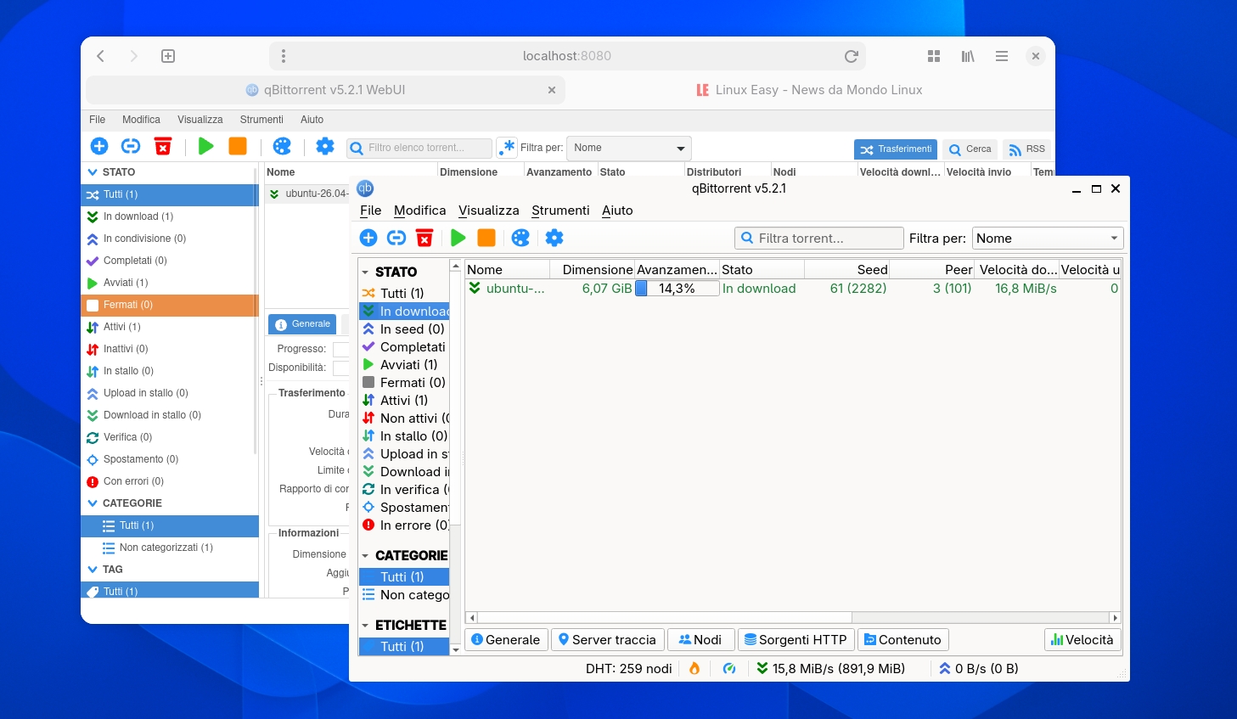Open desktop qBittorrent options gear icon

click(554, 238)
